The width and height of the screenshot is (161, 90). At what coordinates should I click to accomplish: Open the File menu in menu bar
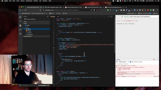[x=10, y=1]
